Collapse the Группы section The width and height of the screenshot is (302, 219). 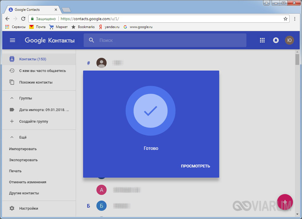(x=12, y=98)
